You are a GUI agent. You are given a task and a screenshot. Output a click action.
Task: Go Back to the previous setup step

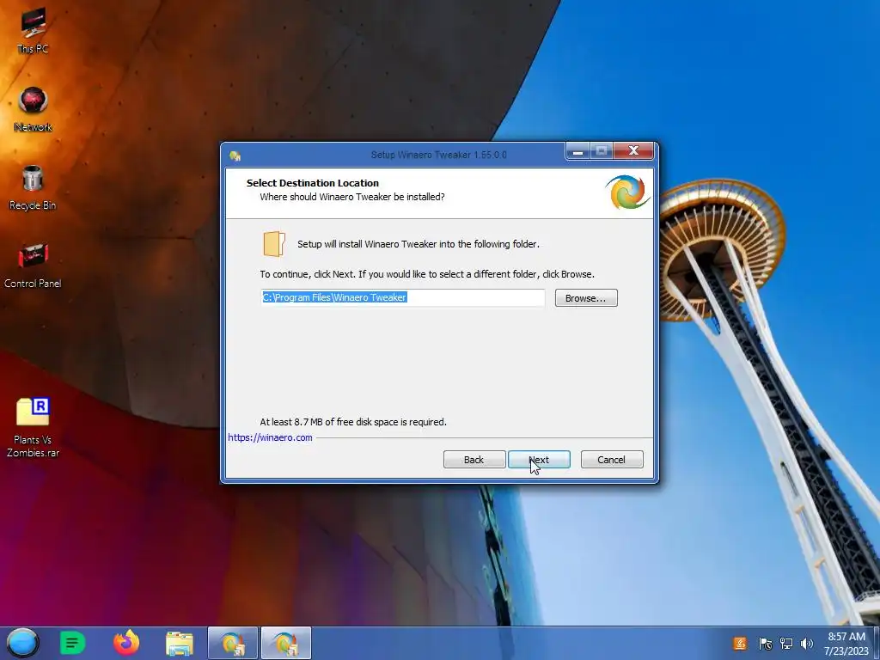(474, 460)
